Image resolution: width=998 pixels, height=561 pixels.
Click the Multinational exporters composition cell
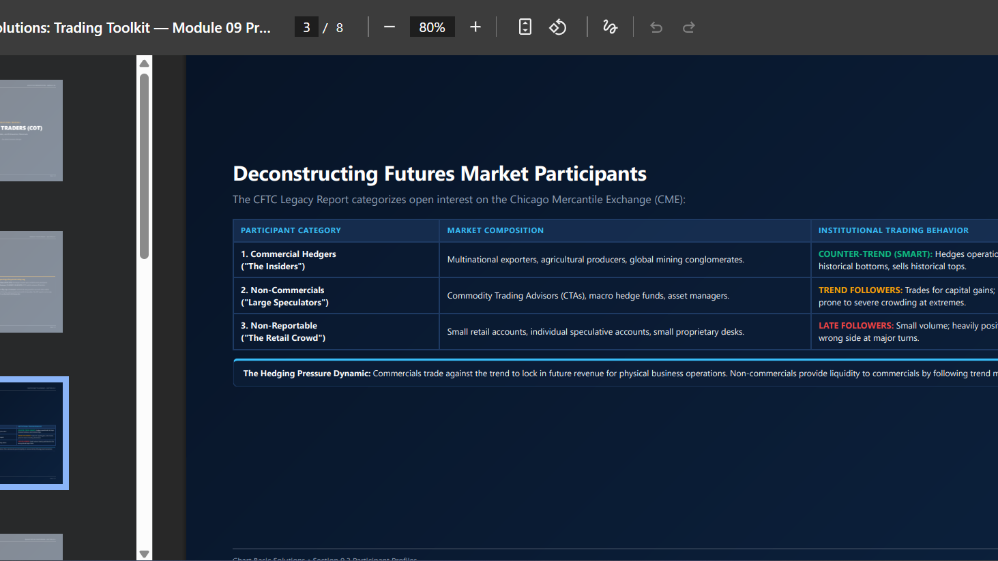tap(625, 260)
